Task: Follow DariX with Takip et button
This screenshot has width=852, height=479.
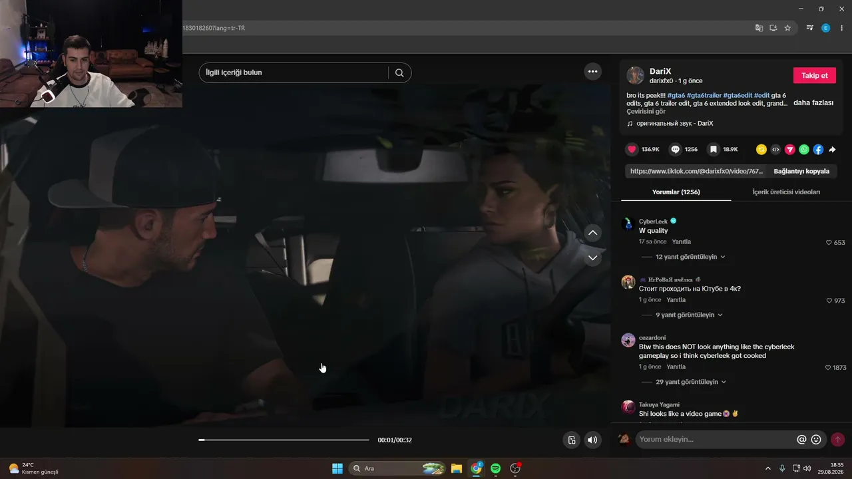Action: (x=814, y=75)
